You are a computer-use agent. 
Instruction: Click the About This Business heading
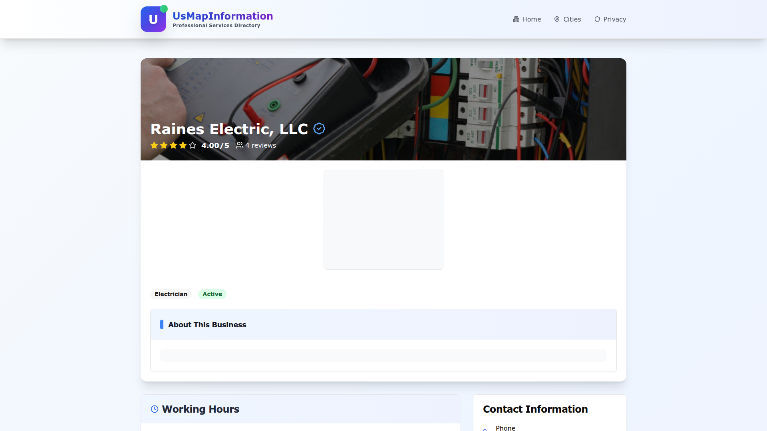coord(207,325)
